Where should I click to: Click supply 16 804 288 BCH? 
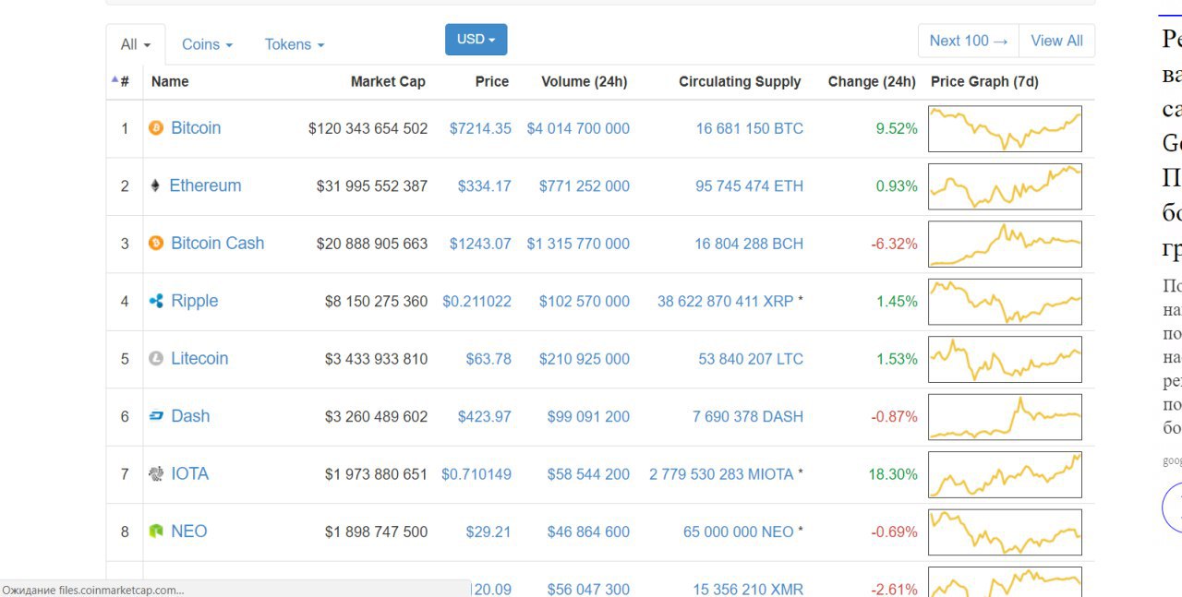pos(749,244)
